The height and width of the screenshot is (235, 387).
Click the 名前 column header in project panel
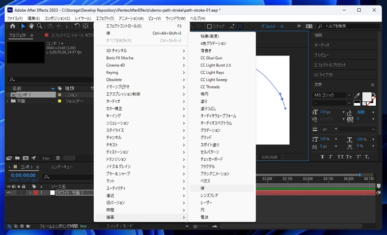tap(17, 89)
